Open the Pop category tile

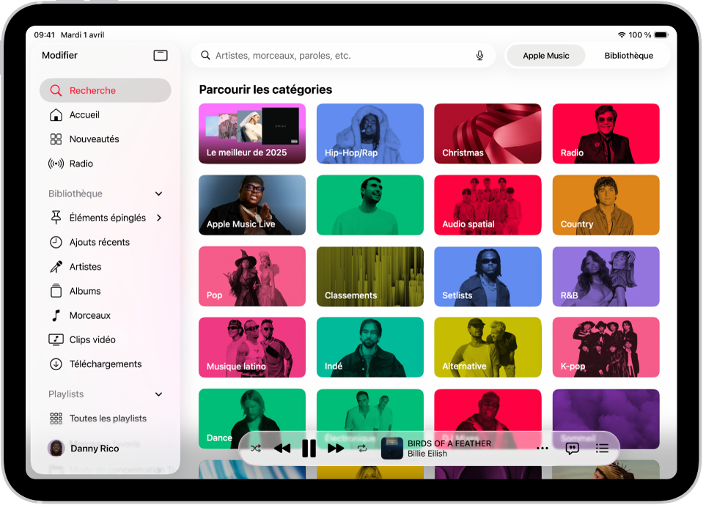pyautogui.click(x=252, y=276)
